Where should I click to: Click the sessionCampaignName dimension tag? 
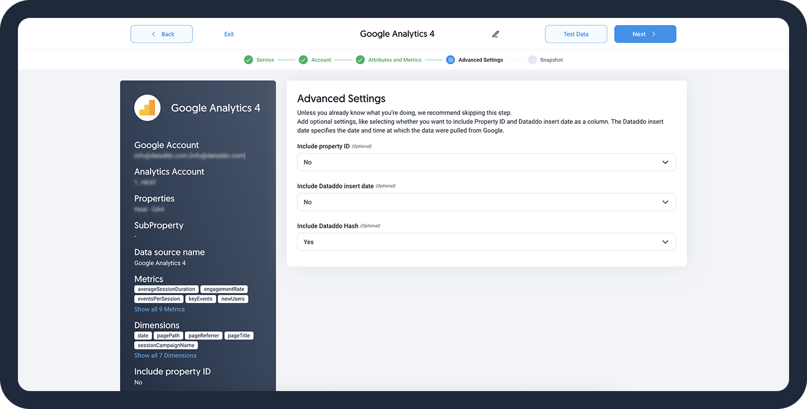tap(166, 345)
